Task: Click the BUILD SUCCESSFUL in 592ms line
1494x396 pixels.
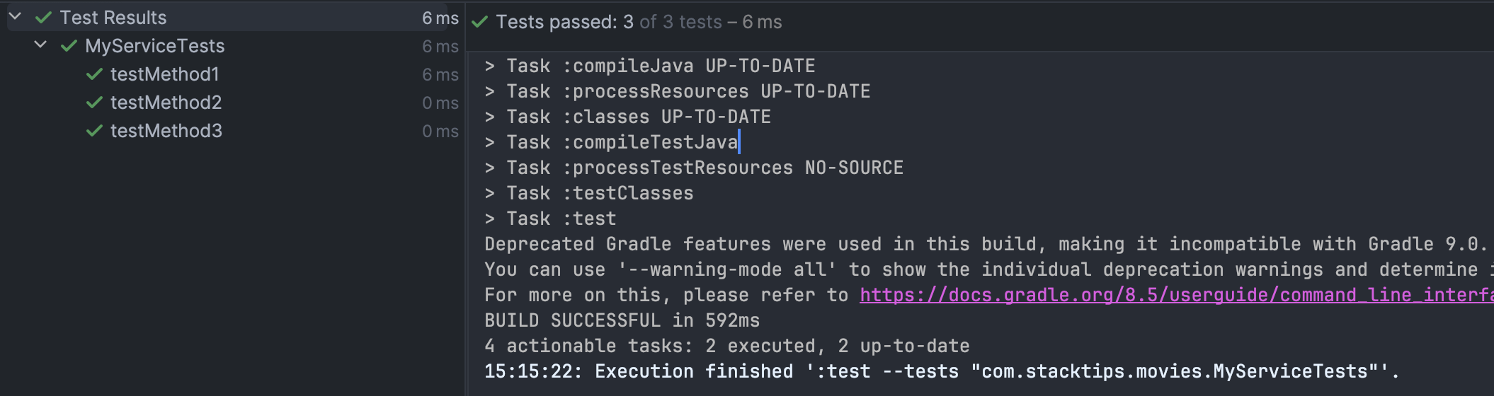Action: click(622, 320)
